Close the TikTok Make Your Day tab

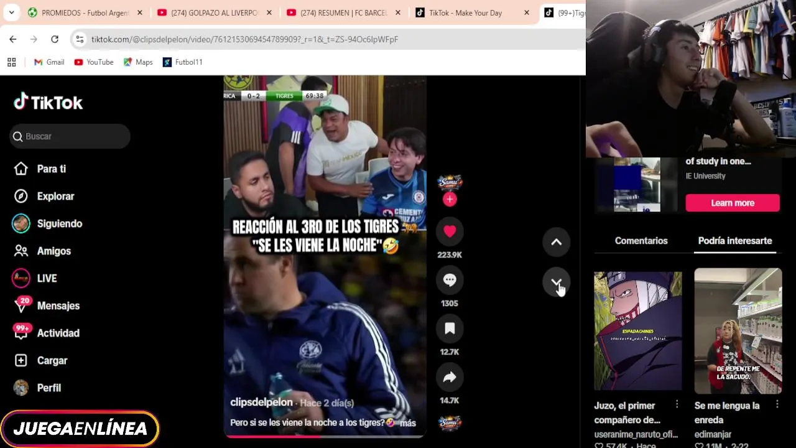(527, 12)
